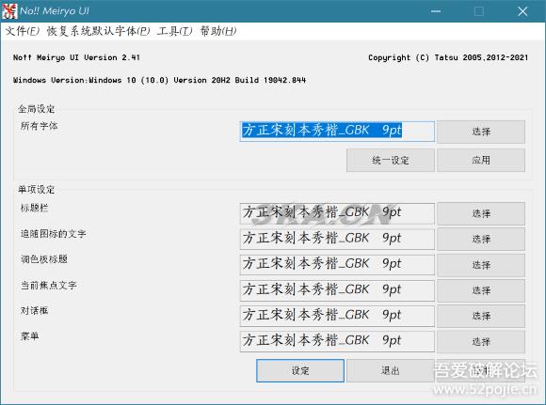Click the 调色板标题 label
The height and width of the screenshot is (405, 546).
coord(44,259)
